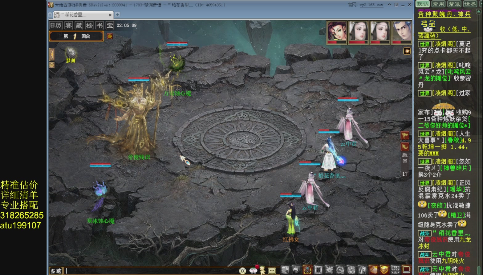This screenshot has height=275, width=483.
Task: Open the 榜 rankings button
Action: 89,26
